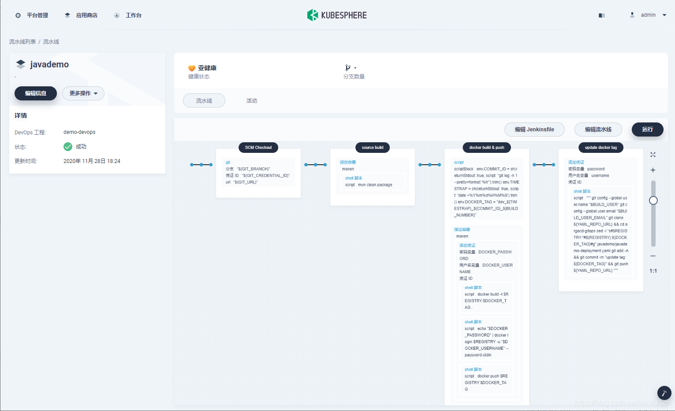This screenshot has height=411, width=675.
Task: Zoom in with the plus icon
Action: 653,170
